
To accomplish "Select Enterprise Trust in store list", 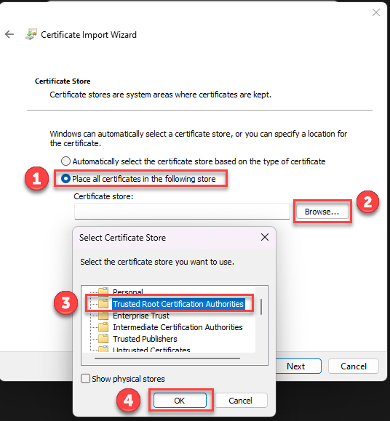I will tap(141, 316).
